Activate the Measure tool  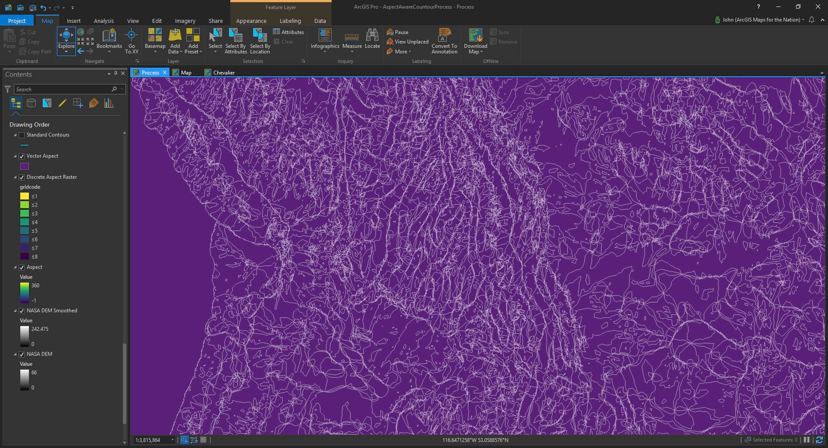pos(352,40)
